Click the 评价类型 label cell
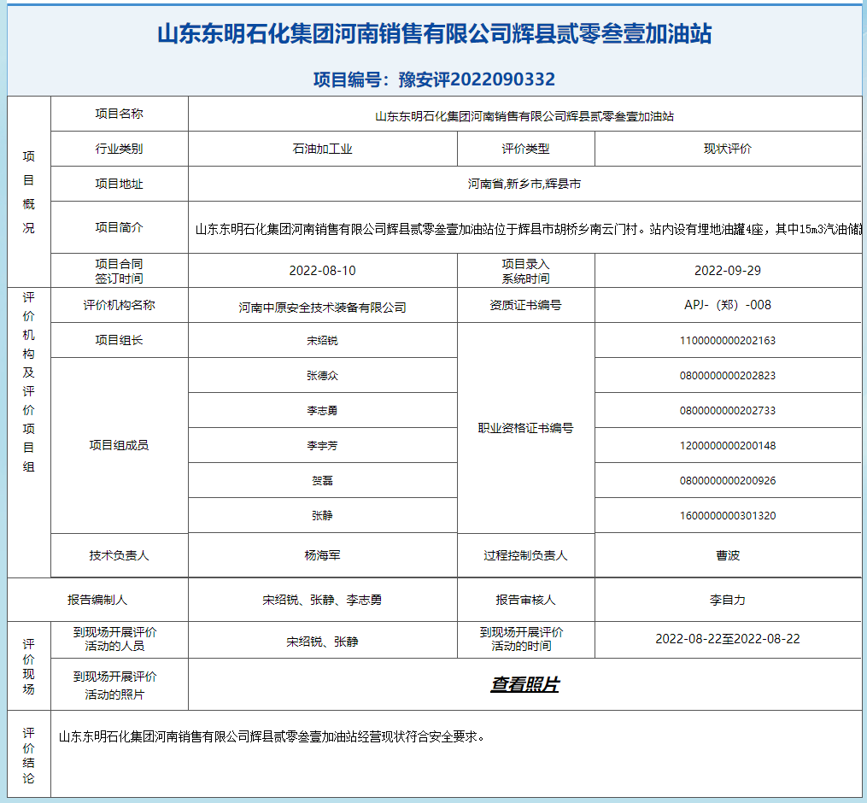Viewport: 867px width, 803px height. [x=526, y=149]
